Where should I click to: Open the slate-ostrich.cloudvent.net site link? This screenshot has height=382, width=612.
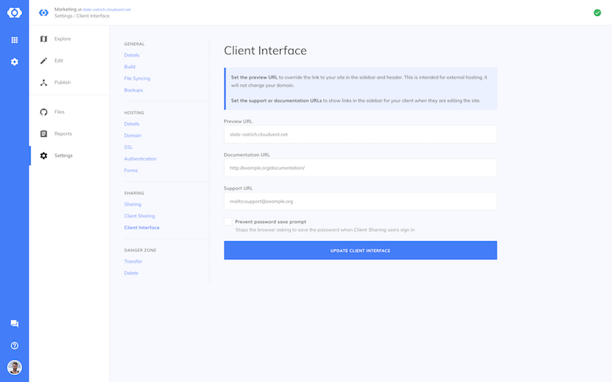point(106,9)
